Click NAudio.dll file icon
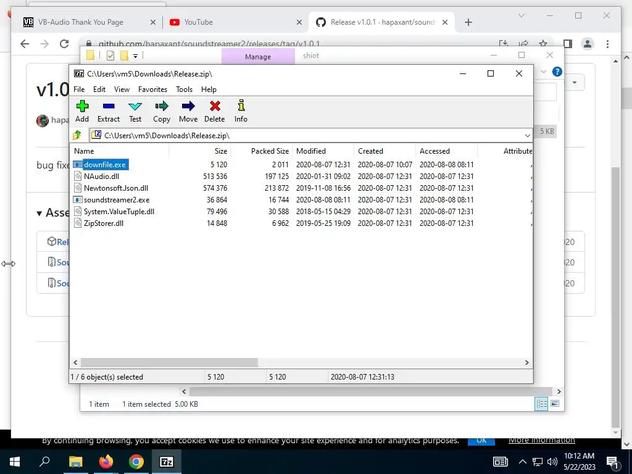 78,176
